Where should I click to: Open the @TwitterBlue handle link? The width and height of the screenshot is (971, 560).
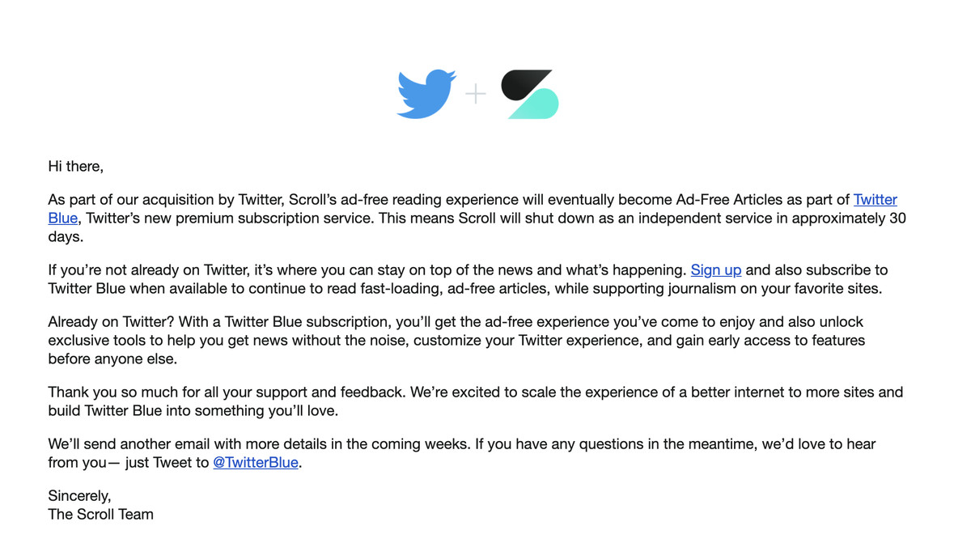click(x=256, y=463)
